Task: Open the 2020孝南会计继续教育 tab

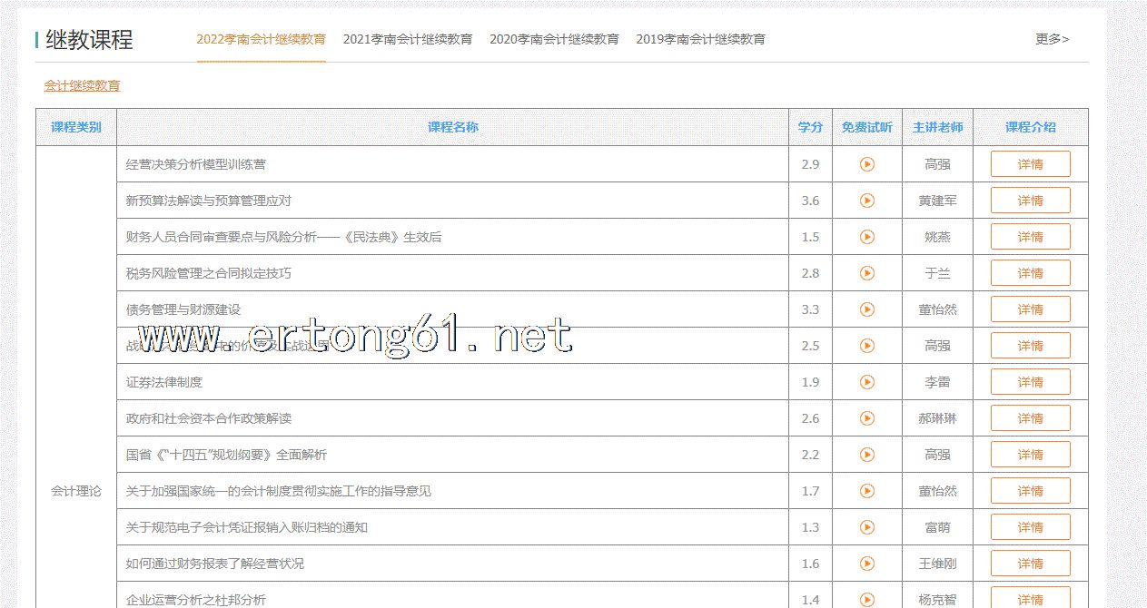Action: point(554,39)
